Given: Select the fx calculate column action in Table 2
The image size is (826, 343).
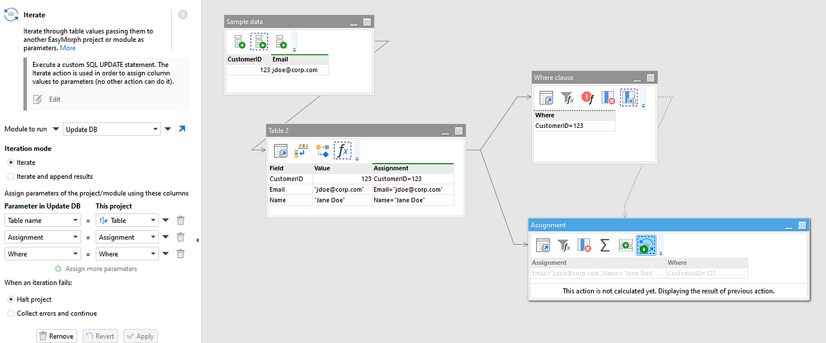Looking at the screenshot, I should pos(342,151).
